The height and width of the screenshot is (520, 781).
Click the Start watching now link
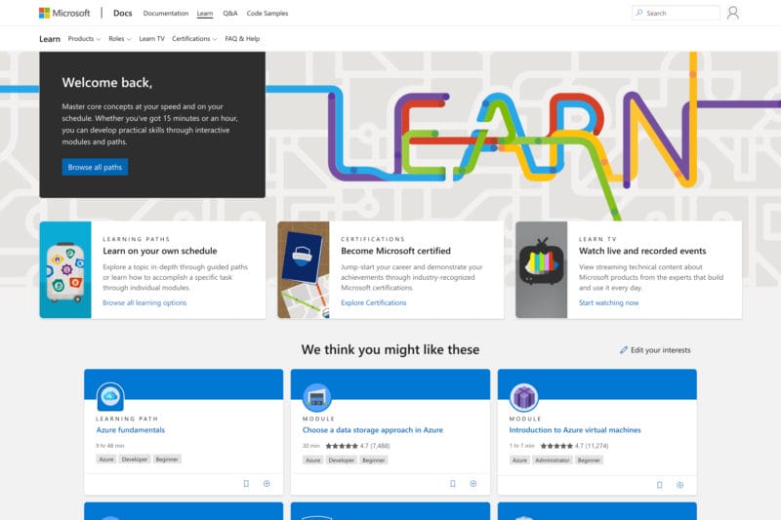[x=608, y=302]
